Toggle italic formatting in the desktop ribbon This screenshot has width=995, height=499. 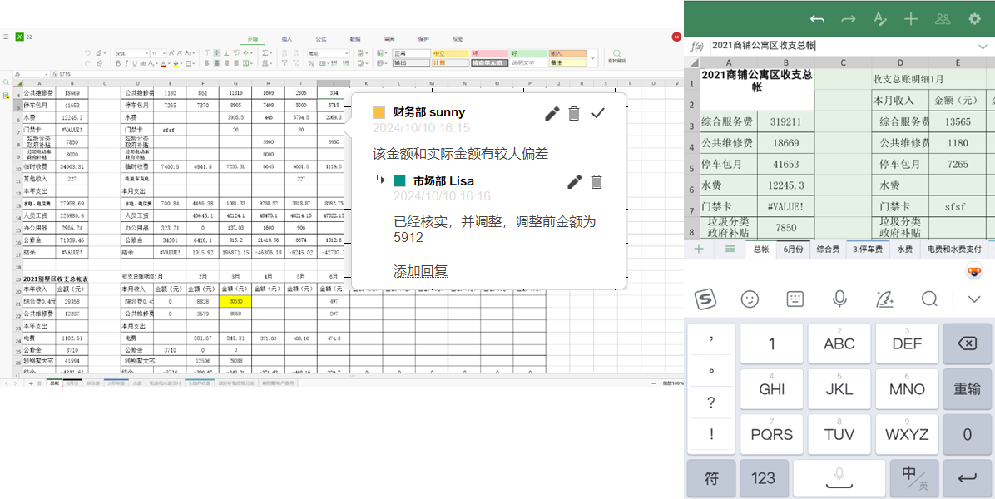(x=126, y=63)
